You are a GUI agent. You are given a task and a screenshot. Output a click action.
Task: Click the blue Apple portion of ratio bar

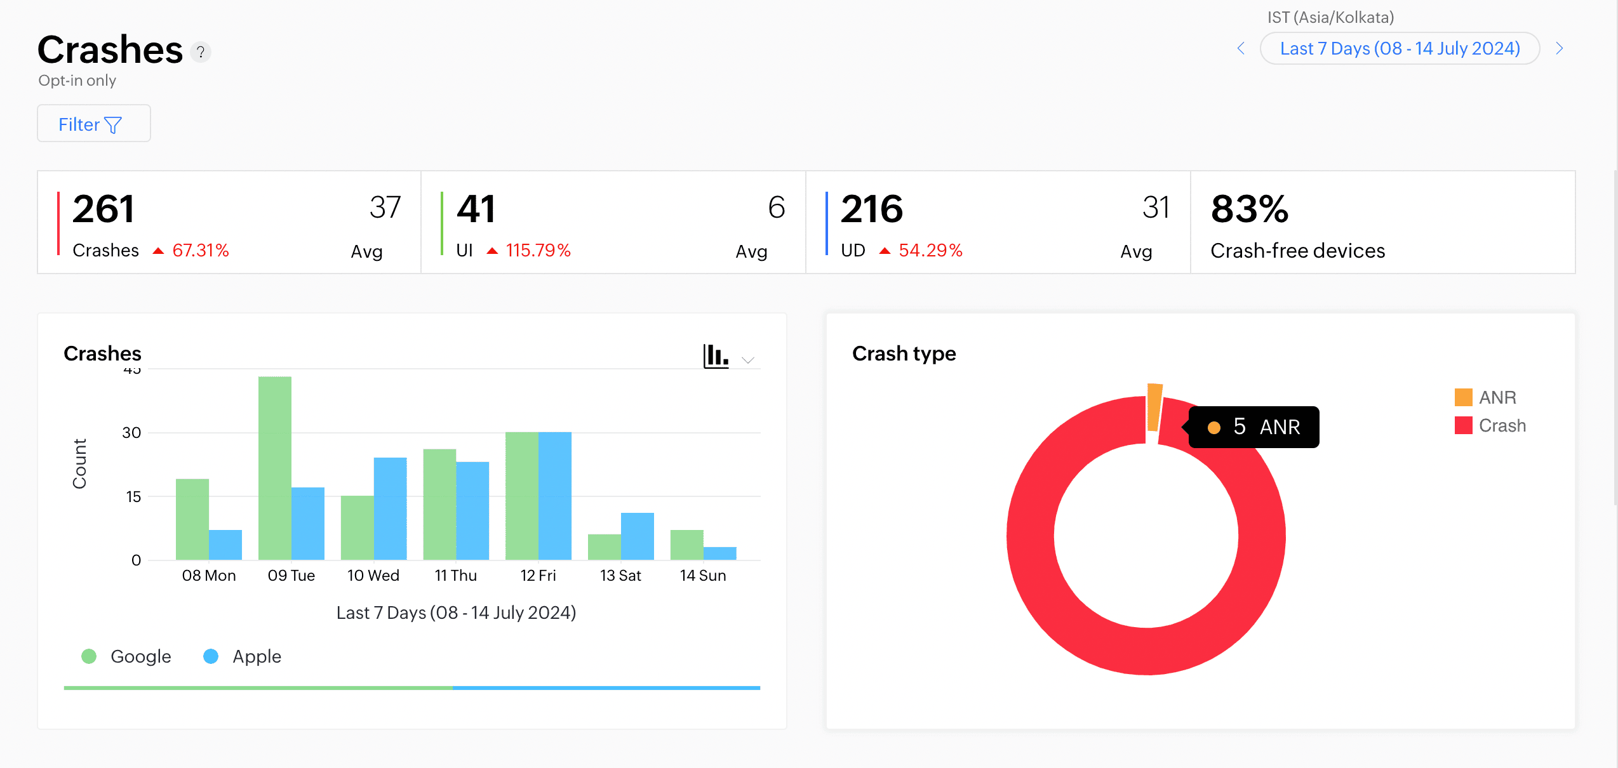coord(606,687)
